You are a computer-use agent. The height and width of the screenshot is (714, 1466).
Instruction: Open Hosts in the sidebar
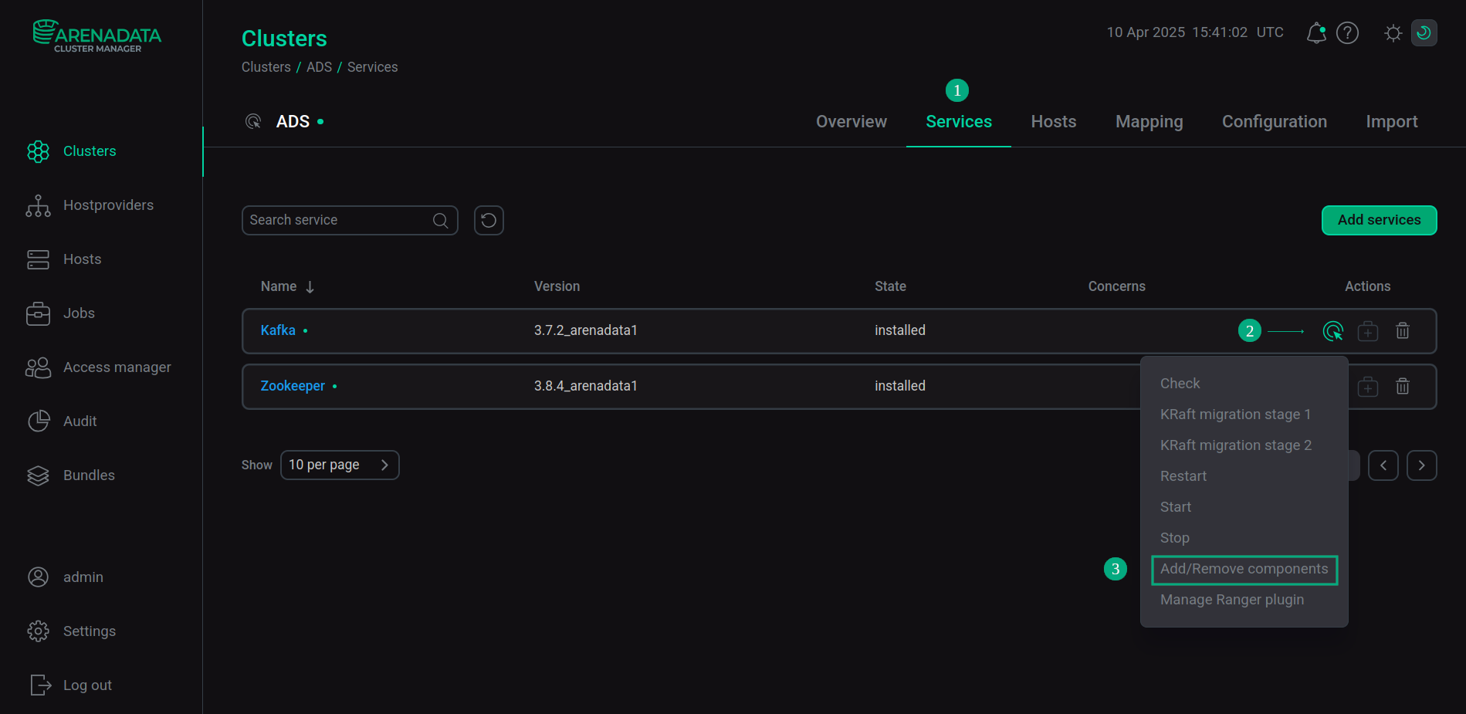pyautogui.click(x=82, y=259)
